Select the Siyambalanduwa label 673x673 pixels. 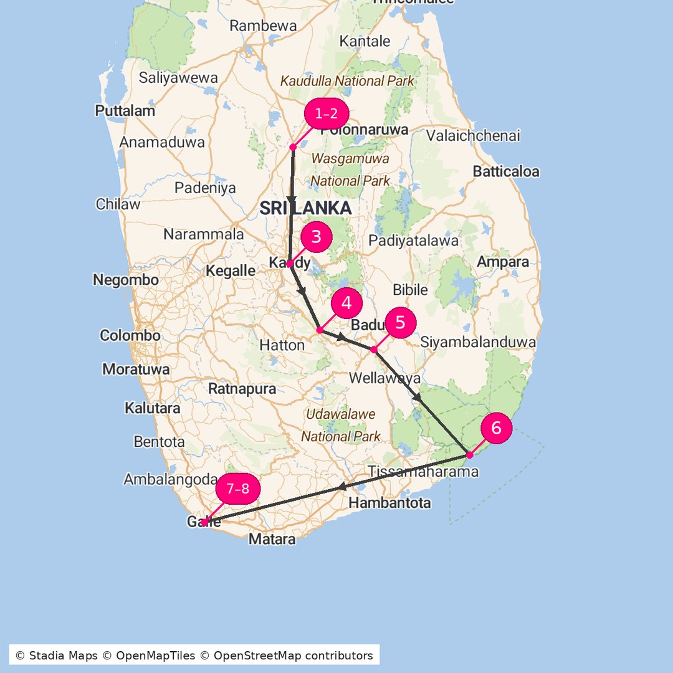click(x=478, y=342)
